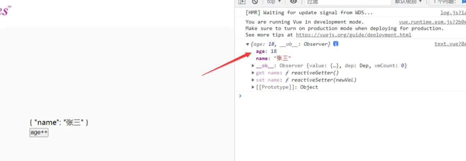Select the name: "张三" property row
The width and height of the screenshot is (466, 161).
coord(273,58)
